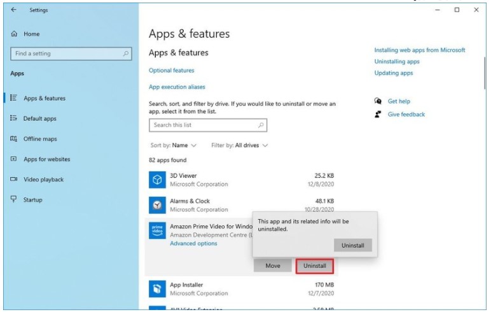Select Video playback in sidebar
Screen dimensions: 491x312
[43, 180]
